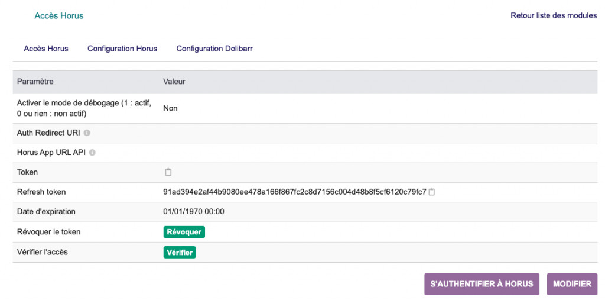Click the info icon beside Auth Redirect URI

pos(87,133)
